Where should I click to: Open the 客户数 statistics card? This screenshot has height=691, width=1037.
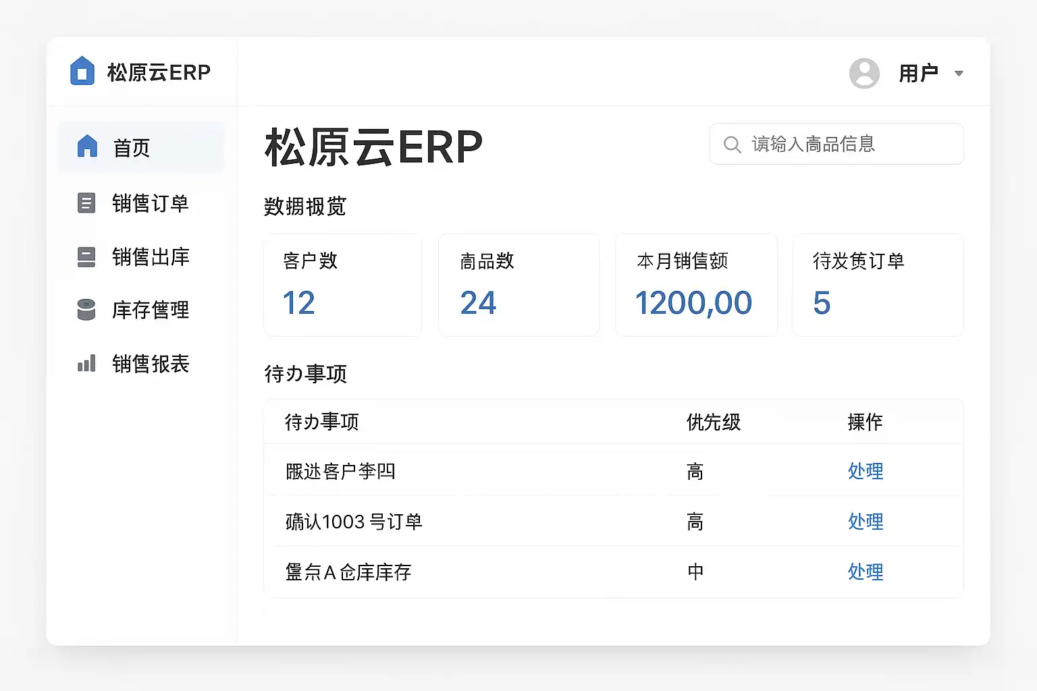tap(342, 285)
